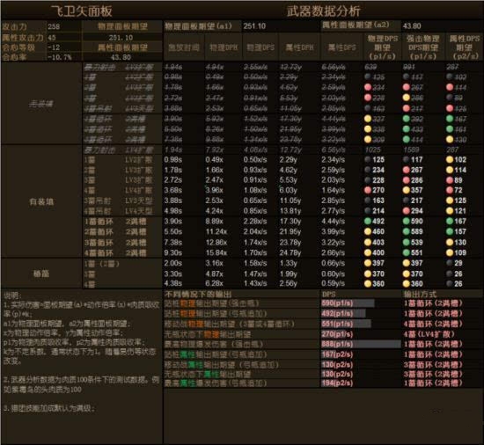Screen dimensions: 484x445
Task: Select cell 7.92x in 暴力射击 row
Action: [x=214, y=150]
